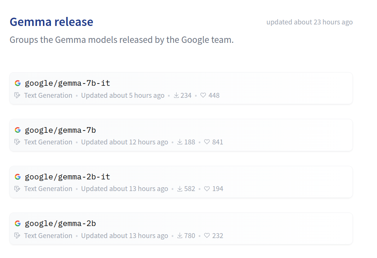Click the Google logo beside gemma-7b-it
Viewport: 377px width, 258px height.
[18, 83]
